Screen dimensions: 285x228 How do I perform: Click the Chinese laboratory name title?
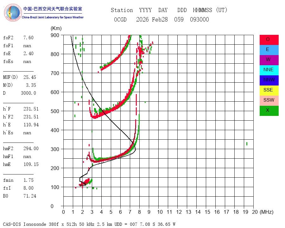[53, 9]
